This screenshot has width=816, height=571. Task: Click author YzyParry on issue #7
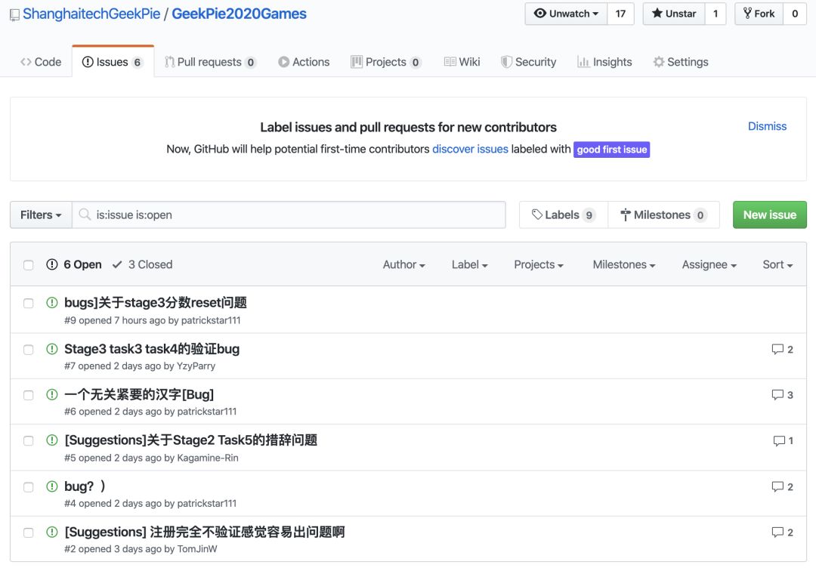click(196, 366)
